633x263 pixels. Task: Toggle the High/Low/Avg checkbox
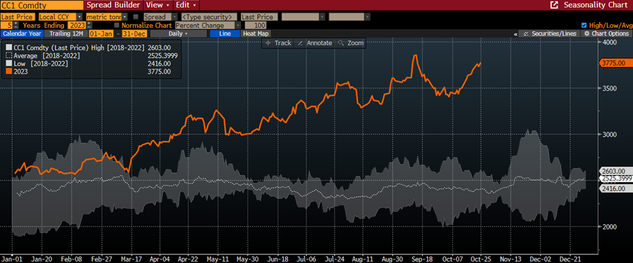click(584, 25)
